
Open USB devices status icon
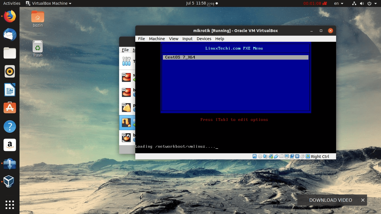276,156
